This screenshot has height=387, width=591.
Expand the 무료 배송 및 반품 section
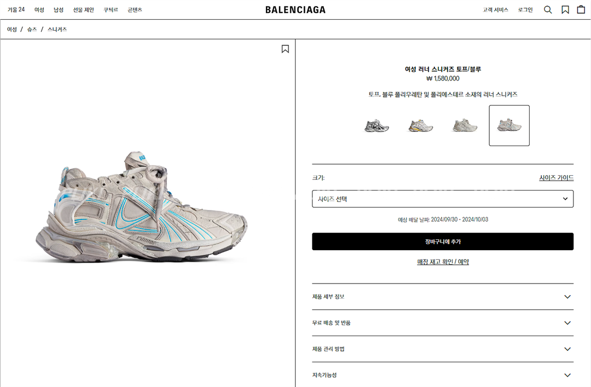pos(443,323)
